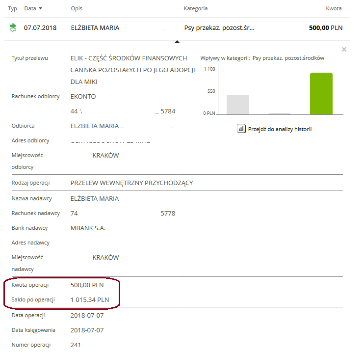Select the tall grey bar in the chart
The image size is (364, 353).
click(237, 104)
